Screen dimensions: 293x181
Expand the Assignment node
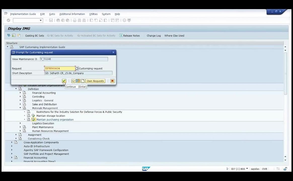(16, 134)
